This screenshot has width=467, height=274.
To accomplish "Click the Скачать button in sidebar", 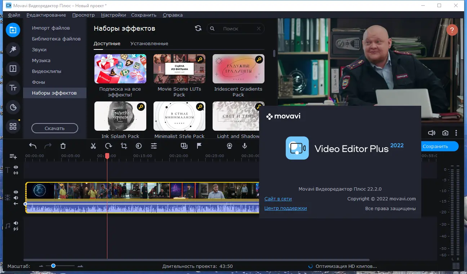I will click(x=54, y=128).
